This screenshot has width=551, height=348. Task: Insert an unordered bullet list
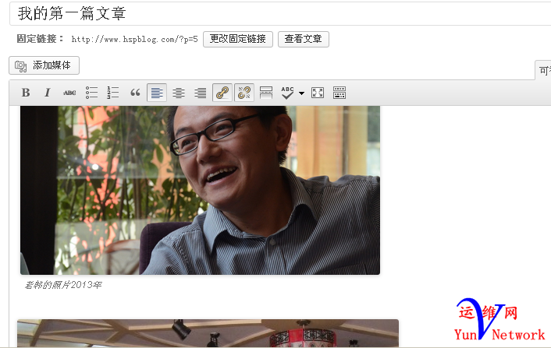(91, 93)
